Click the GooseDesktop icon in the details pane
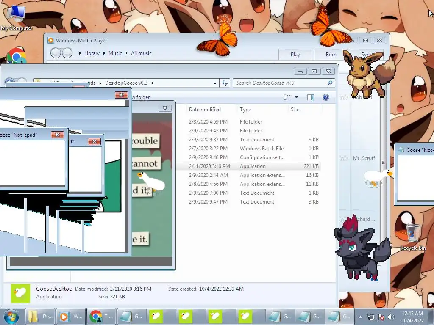The image size is (434, 325). (20, 293)
